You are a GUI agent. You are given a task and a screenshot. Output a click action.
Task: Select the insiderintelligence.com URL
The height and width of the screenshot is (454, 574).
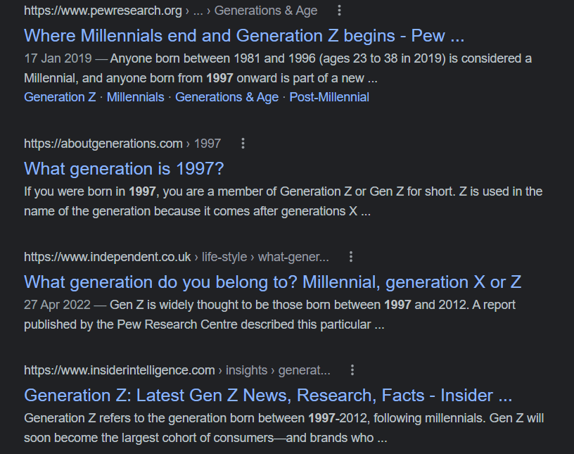[x=119, y=369]
